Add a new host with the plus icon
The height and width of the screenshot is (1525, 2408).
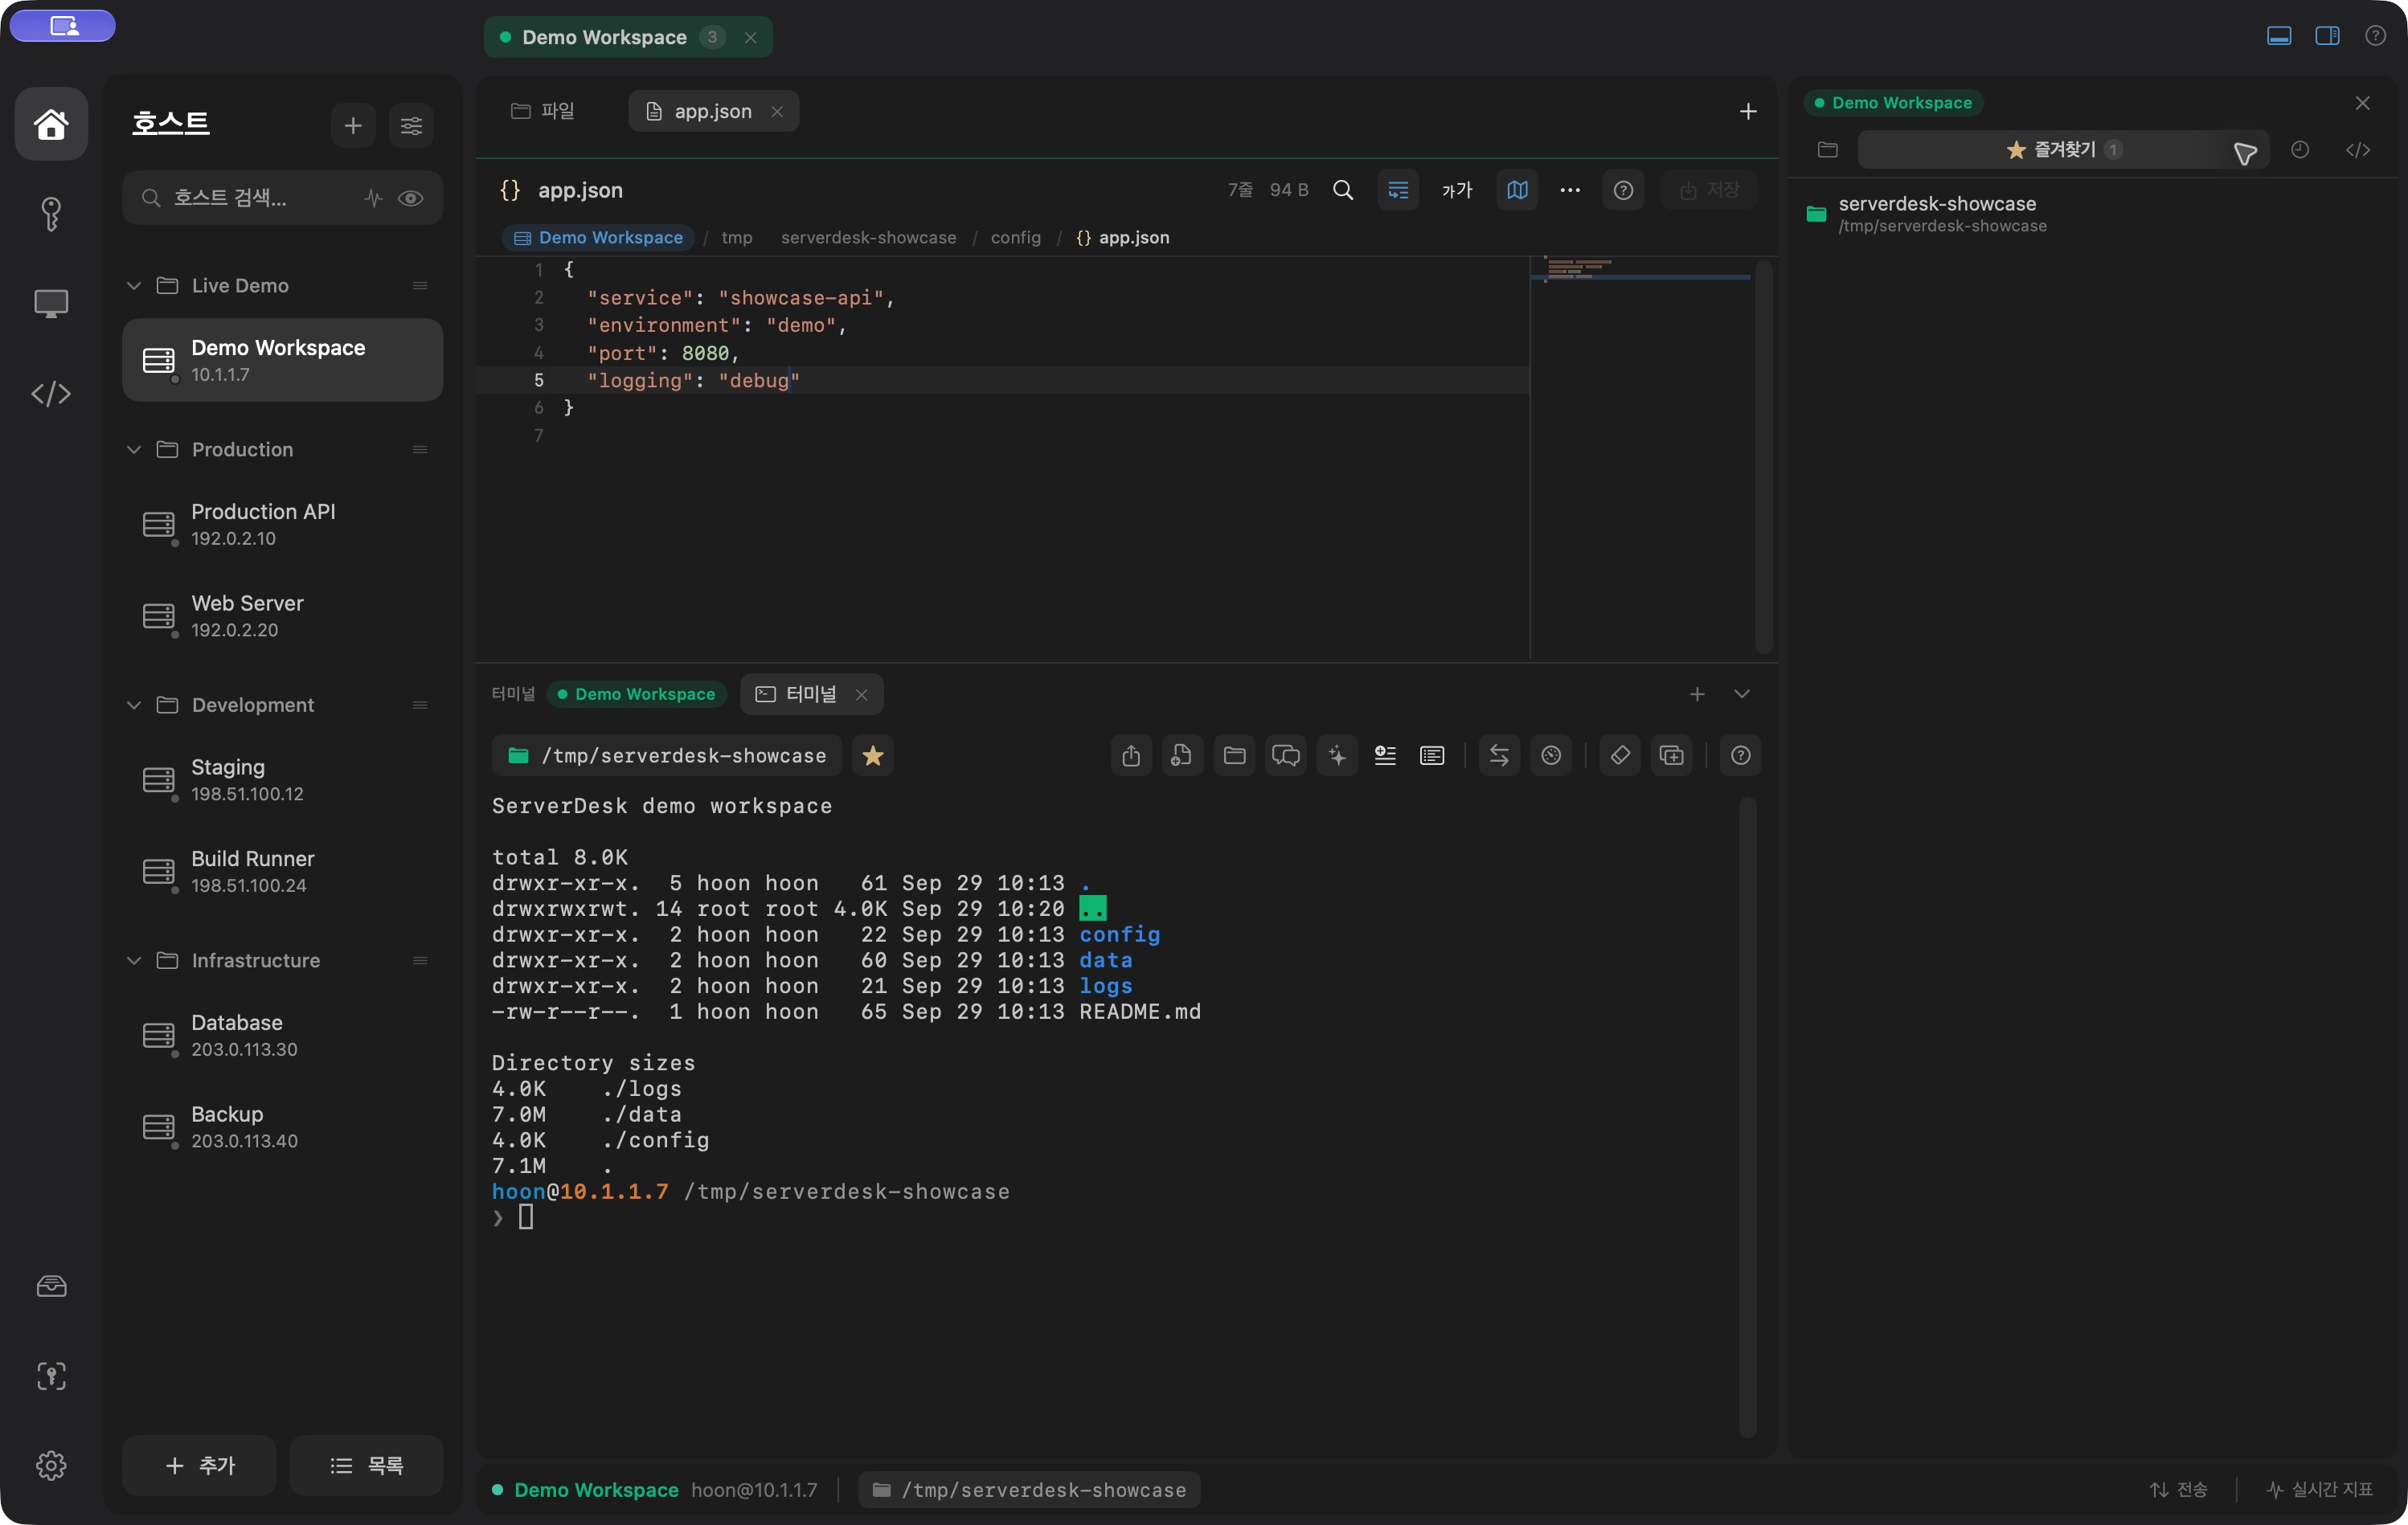click(353, 126)
